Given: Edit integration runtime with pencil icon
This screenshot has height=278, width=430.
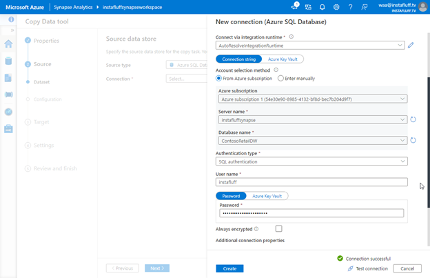Looking at the screenshot, I should tap(411, 46).
